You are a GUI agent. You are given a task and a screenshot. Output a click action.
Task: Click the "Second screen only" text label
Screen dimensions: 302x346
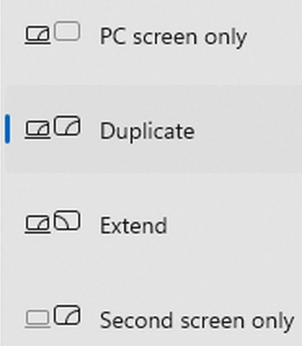tap(197, 321)
